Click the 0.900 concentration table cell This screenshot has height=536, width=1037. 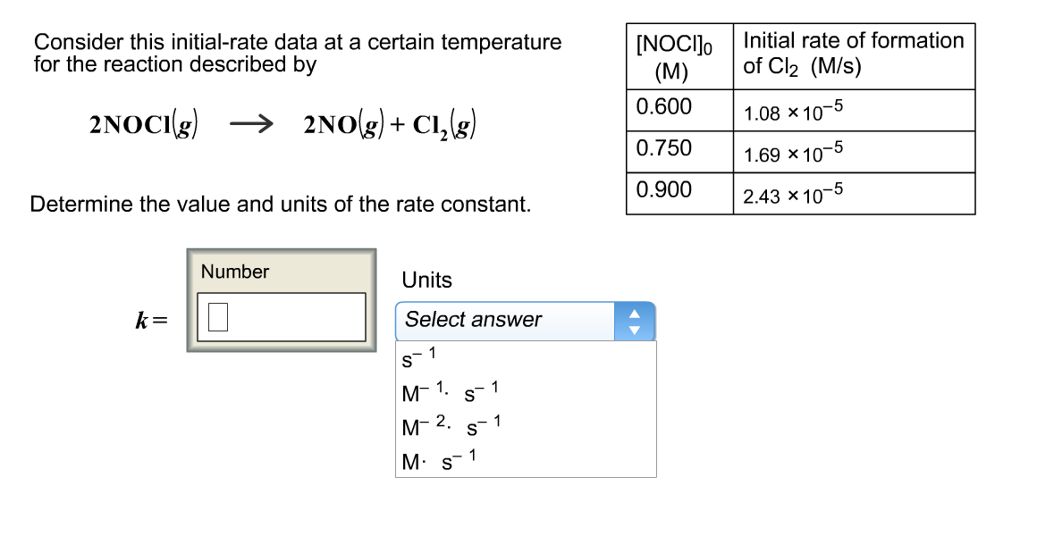click(664, 190)
